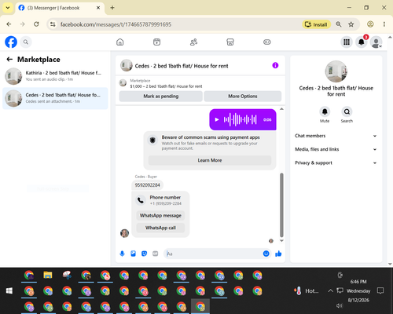Expand the Privacy & support section
393x314 pixels.
336,162
